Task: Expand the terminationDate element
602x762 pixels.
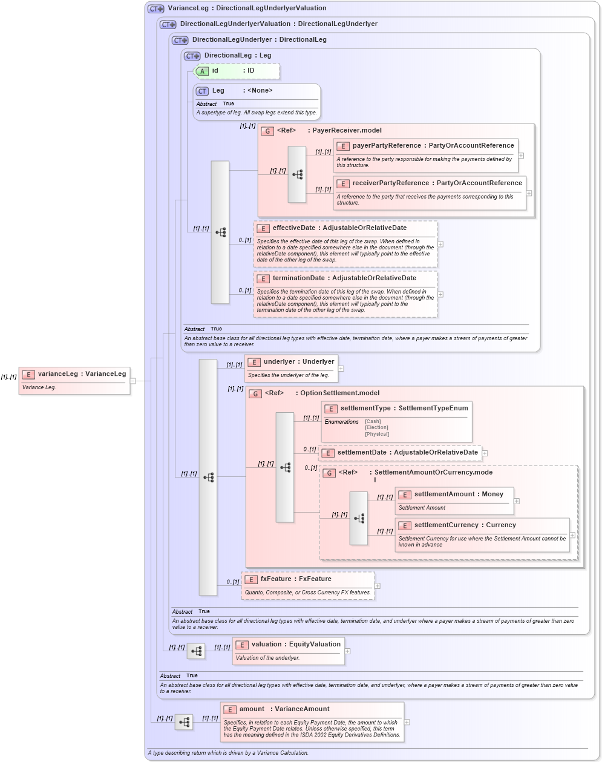Action: pos(440,295)
